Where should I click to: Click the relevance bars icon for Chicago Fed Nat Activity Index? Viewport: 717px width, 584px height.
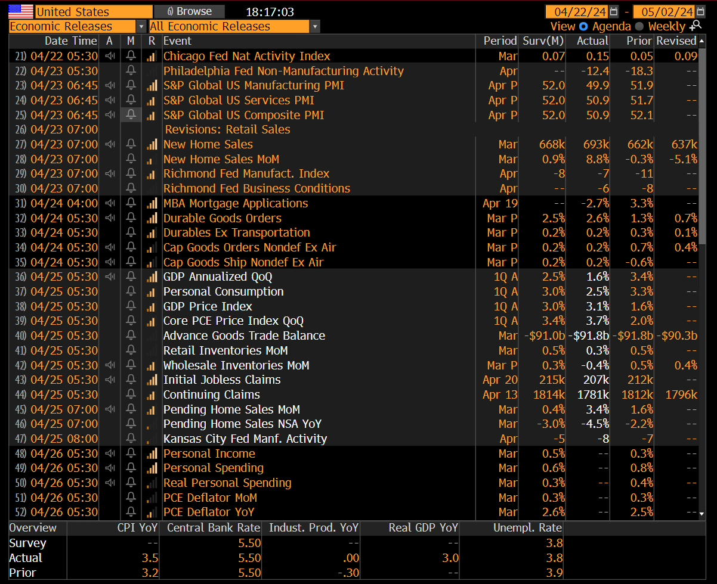152,56
